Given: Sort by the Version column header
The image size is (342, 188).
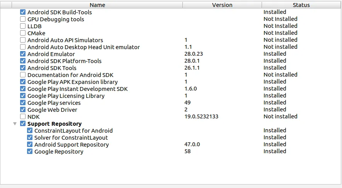Looking at the screenshot, I should tap(222, 5).
